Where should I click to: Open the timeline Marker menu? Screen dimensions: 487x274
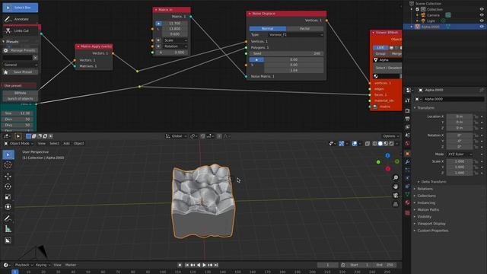click(x=71, y=265)
